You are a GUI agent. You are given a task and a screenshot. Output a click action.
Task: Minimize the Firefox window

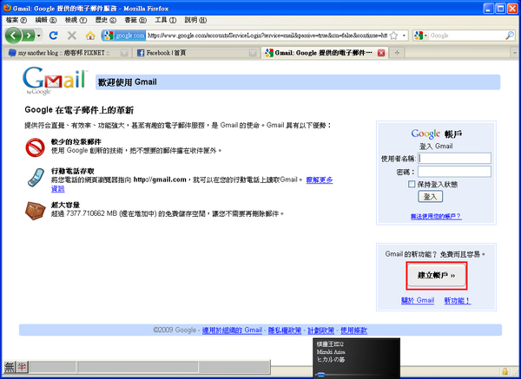(489, 8)
